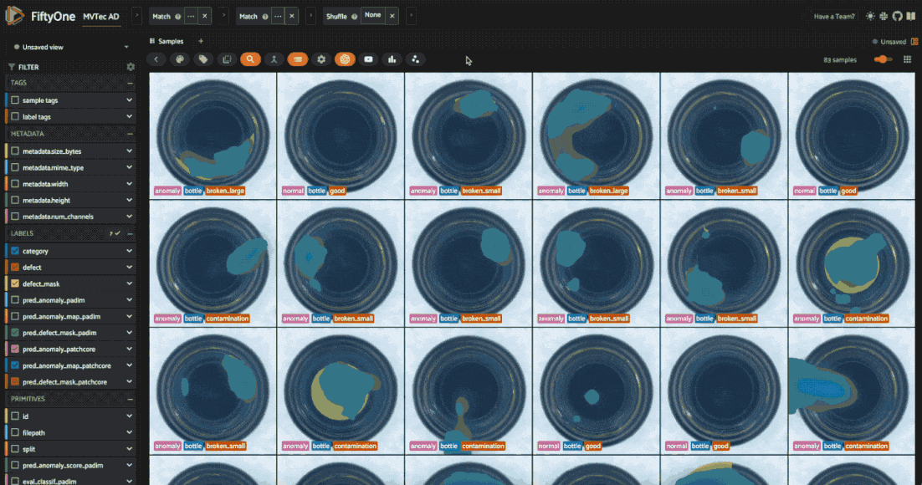Clear checked LABELS with checkmark icon

[115, 233]
